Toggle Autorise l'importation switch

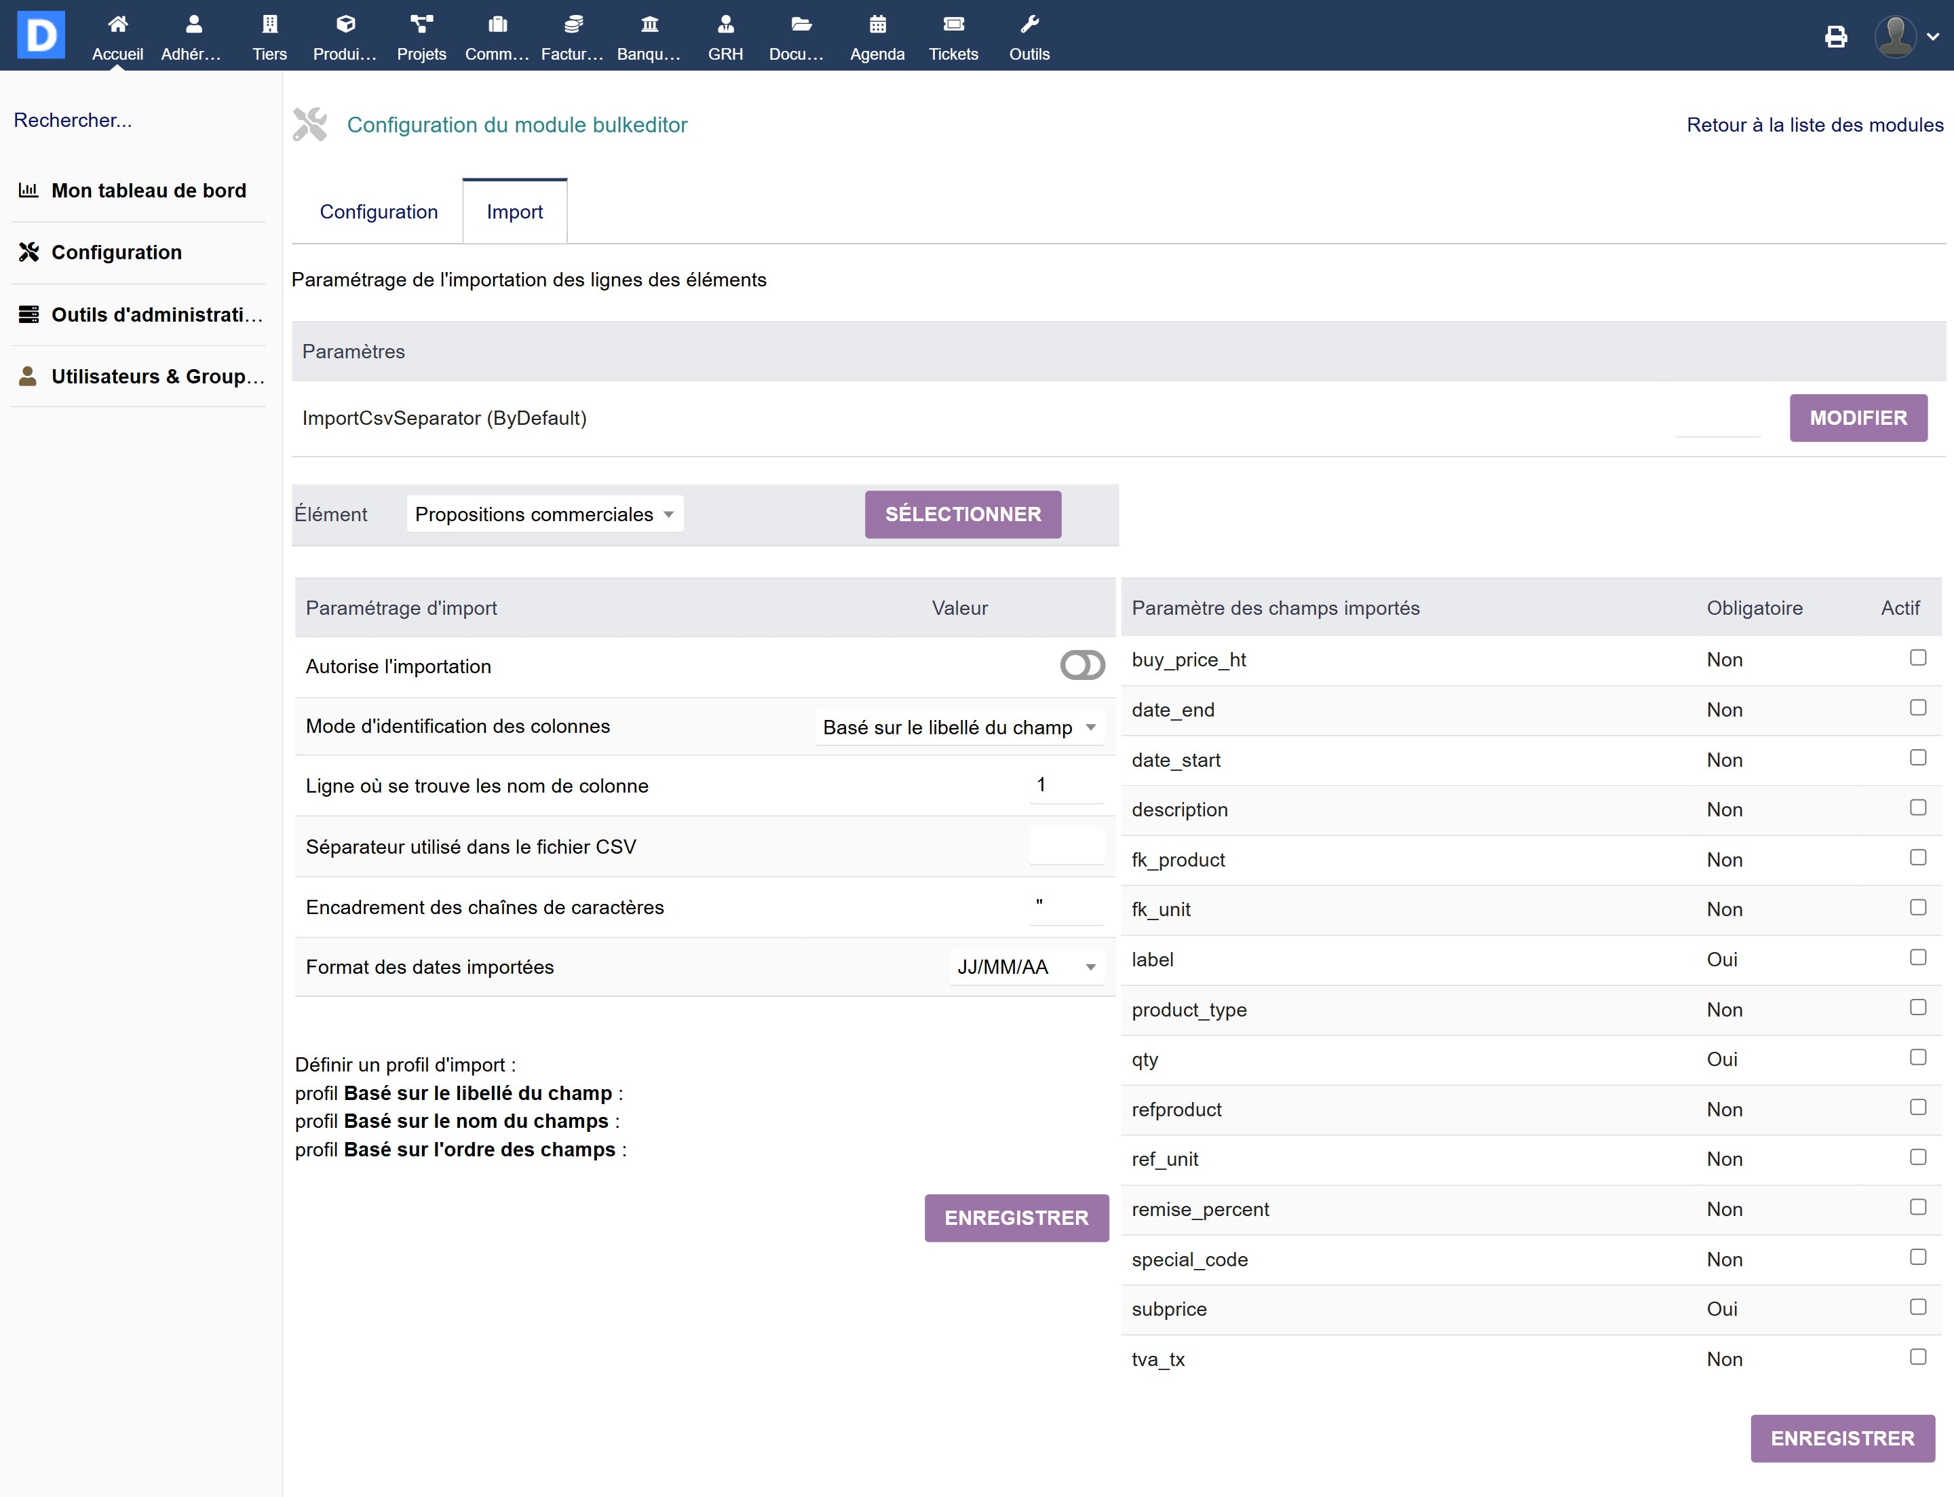click(1081, 666)
